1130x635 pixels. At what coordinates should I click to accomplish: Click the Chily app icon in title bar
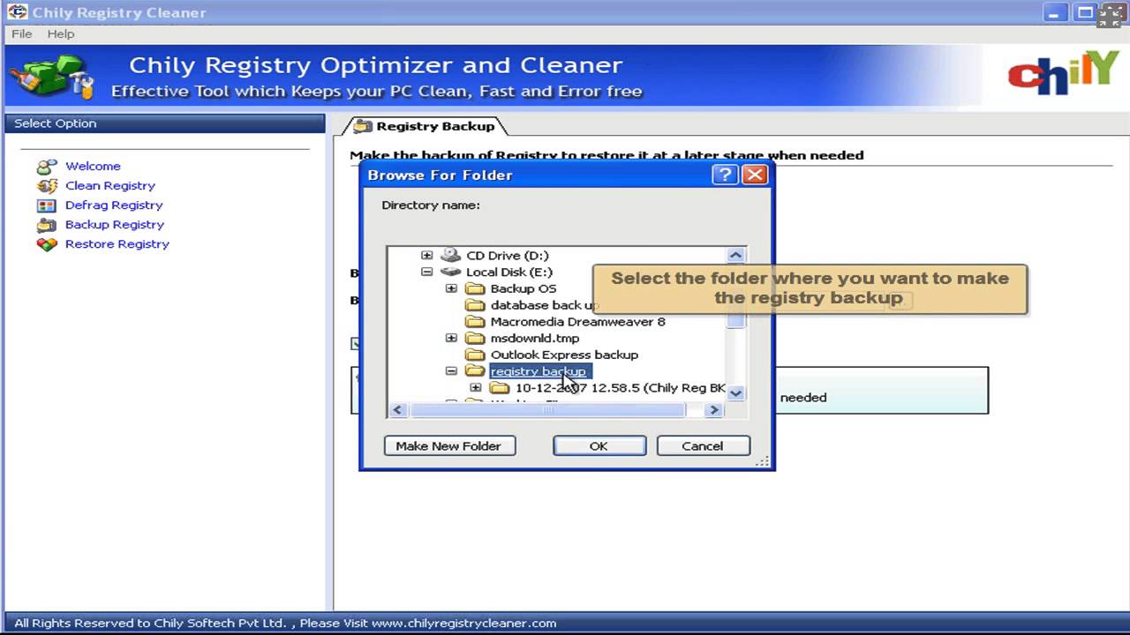coord(17,12)
